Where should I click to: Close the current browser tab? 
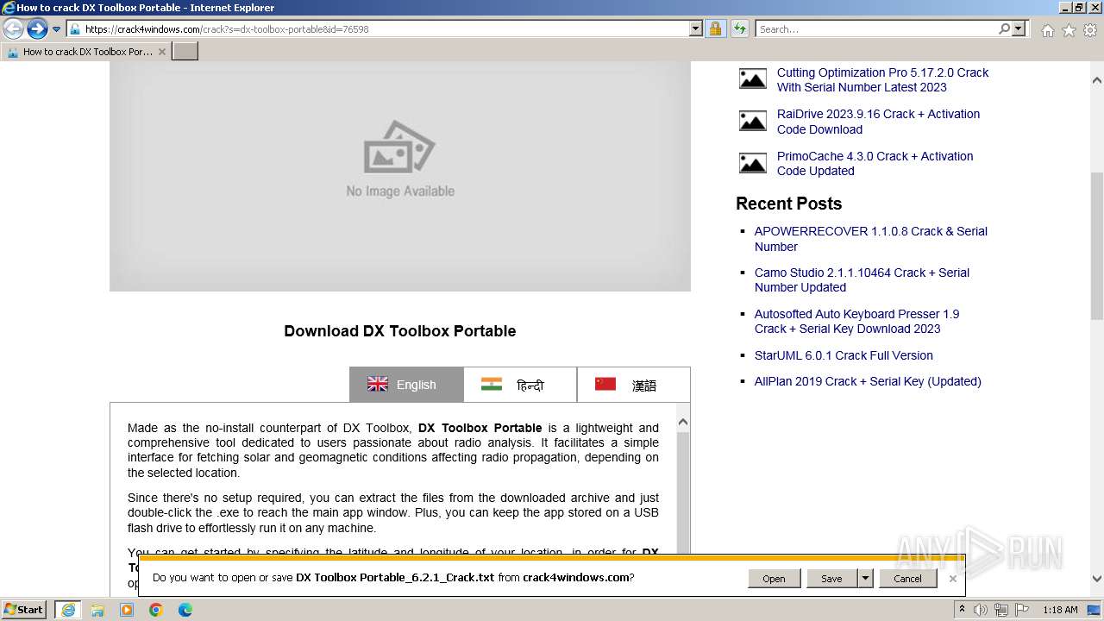(x=161, y=52)
